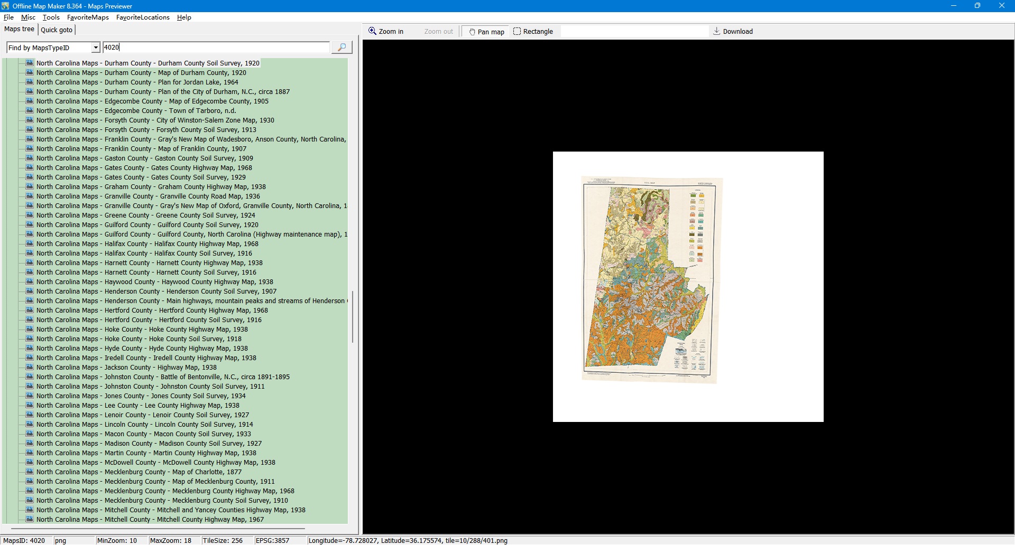This screenshot has width=1015, height=545.
Task: Enable the Rectangle selection tool
Action: point(533,32)
